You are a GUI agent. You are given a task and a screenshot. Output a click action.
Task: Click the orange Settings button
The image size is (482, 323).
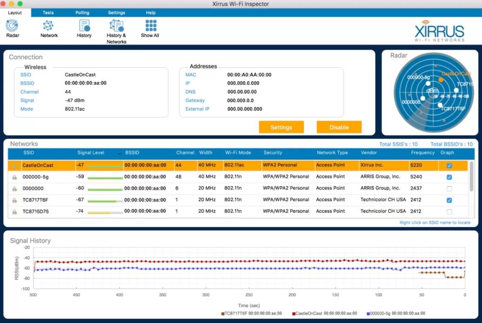[x=281, y=127]
